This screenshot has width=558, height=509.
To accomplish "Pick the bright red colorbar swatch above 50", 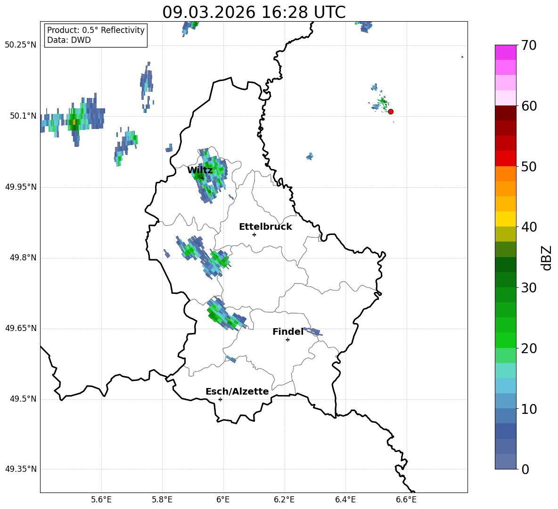I will point(506,158).
